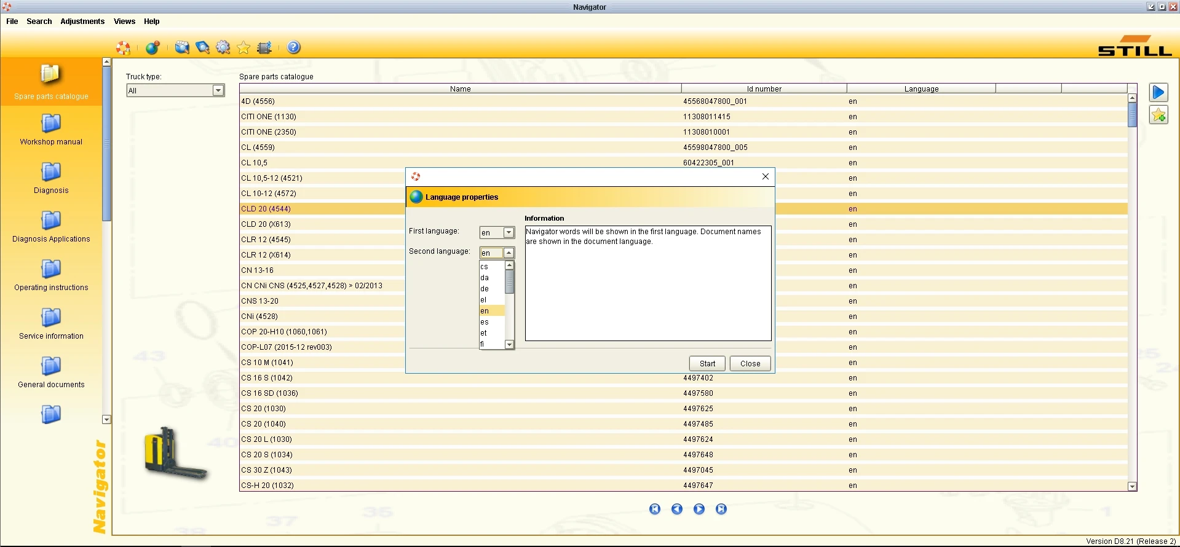The image size is (1180, 547).
Task: Expand the Truck type dropdown
Action: click(218, 90)
